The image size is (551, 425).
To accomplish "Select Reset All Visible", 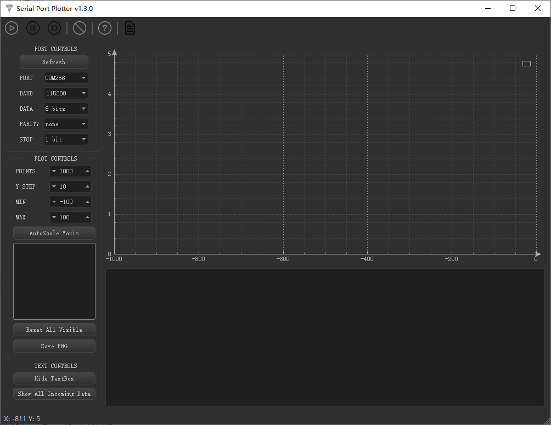I will click(54, 329).
